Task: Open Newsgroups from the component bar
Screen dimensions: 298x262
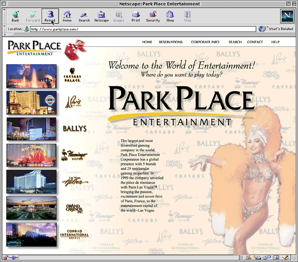Action: [266, 258]
